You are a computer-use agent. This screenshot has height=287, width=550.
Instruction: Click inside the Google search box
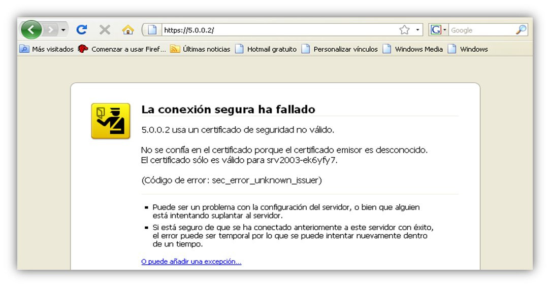click(482, 30)
